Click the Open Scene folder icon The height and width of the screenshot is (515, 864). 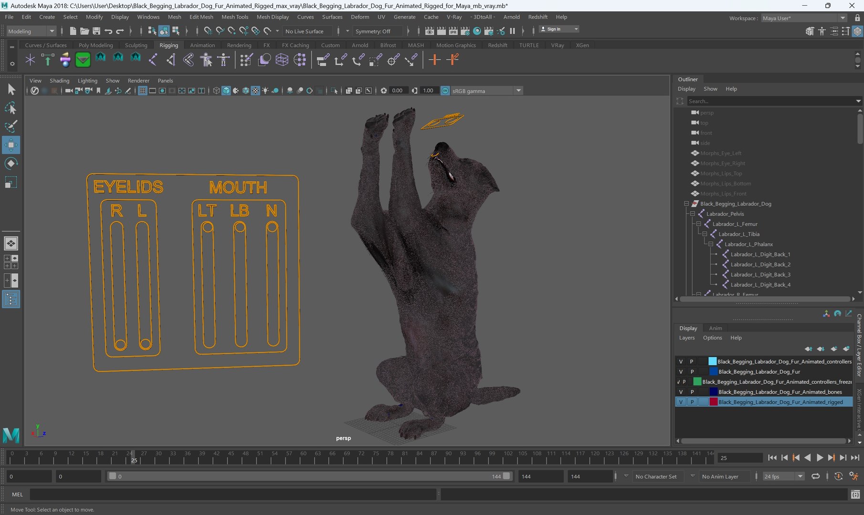(84, 31)
